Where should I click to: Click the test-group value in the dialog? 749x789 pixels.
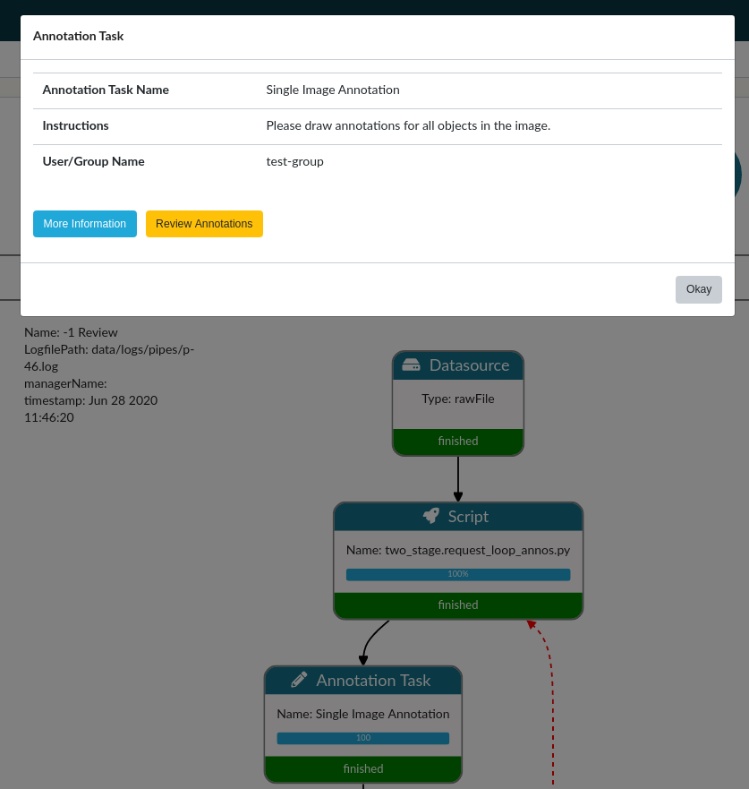click(x=294, y=162)
